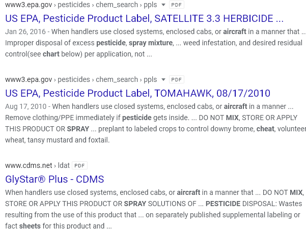Open the GlyStar Plus - CDMS result
Viewport: 306px width, 229px height.
pyautogui.click(x=54, y=179)
